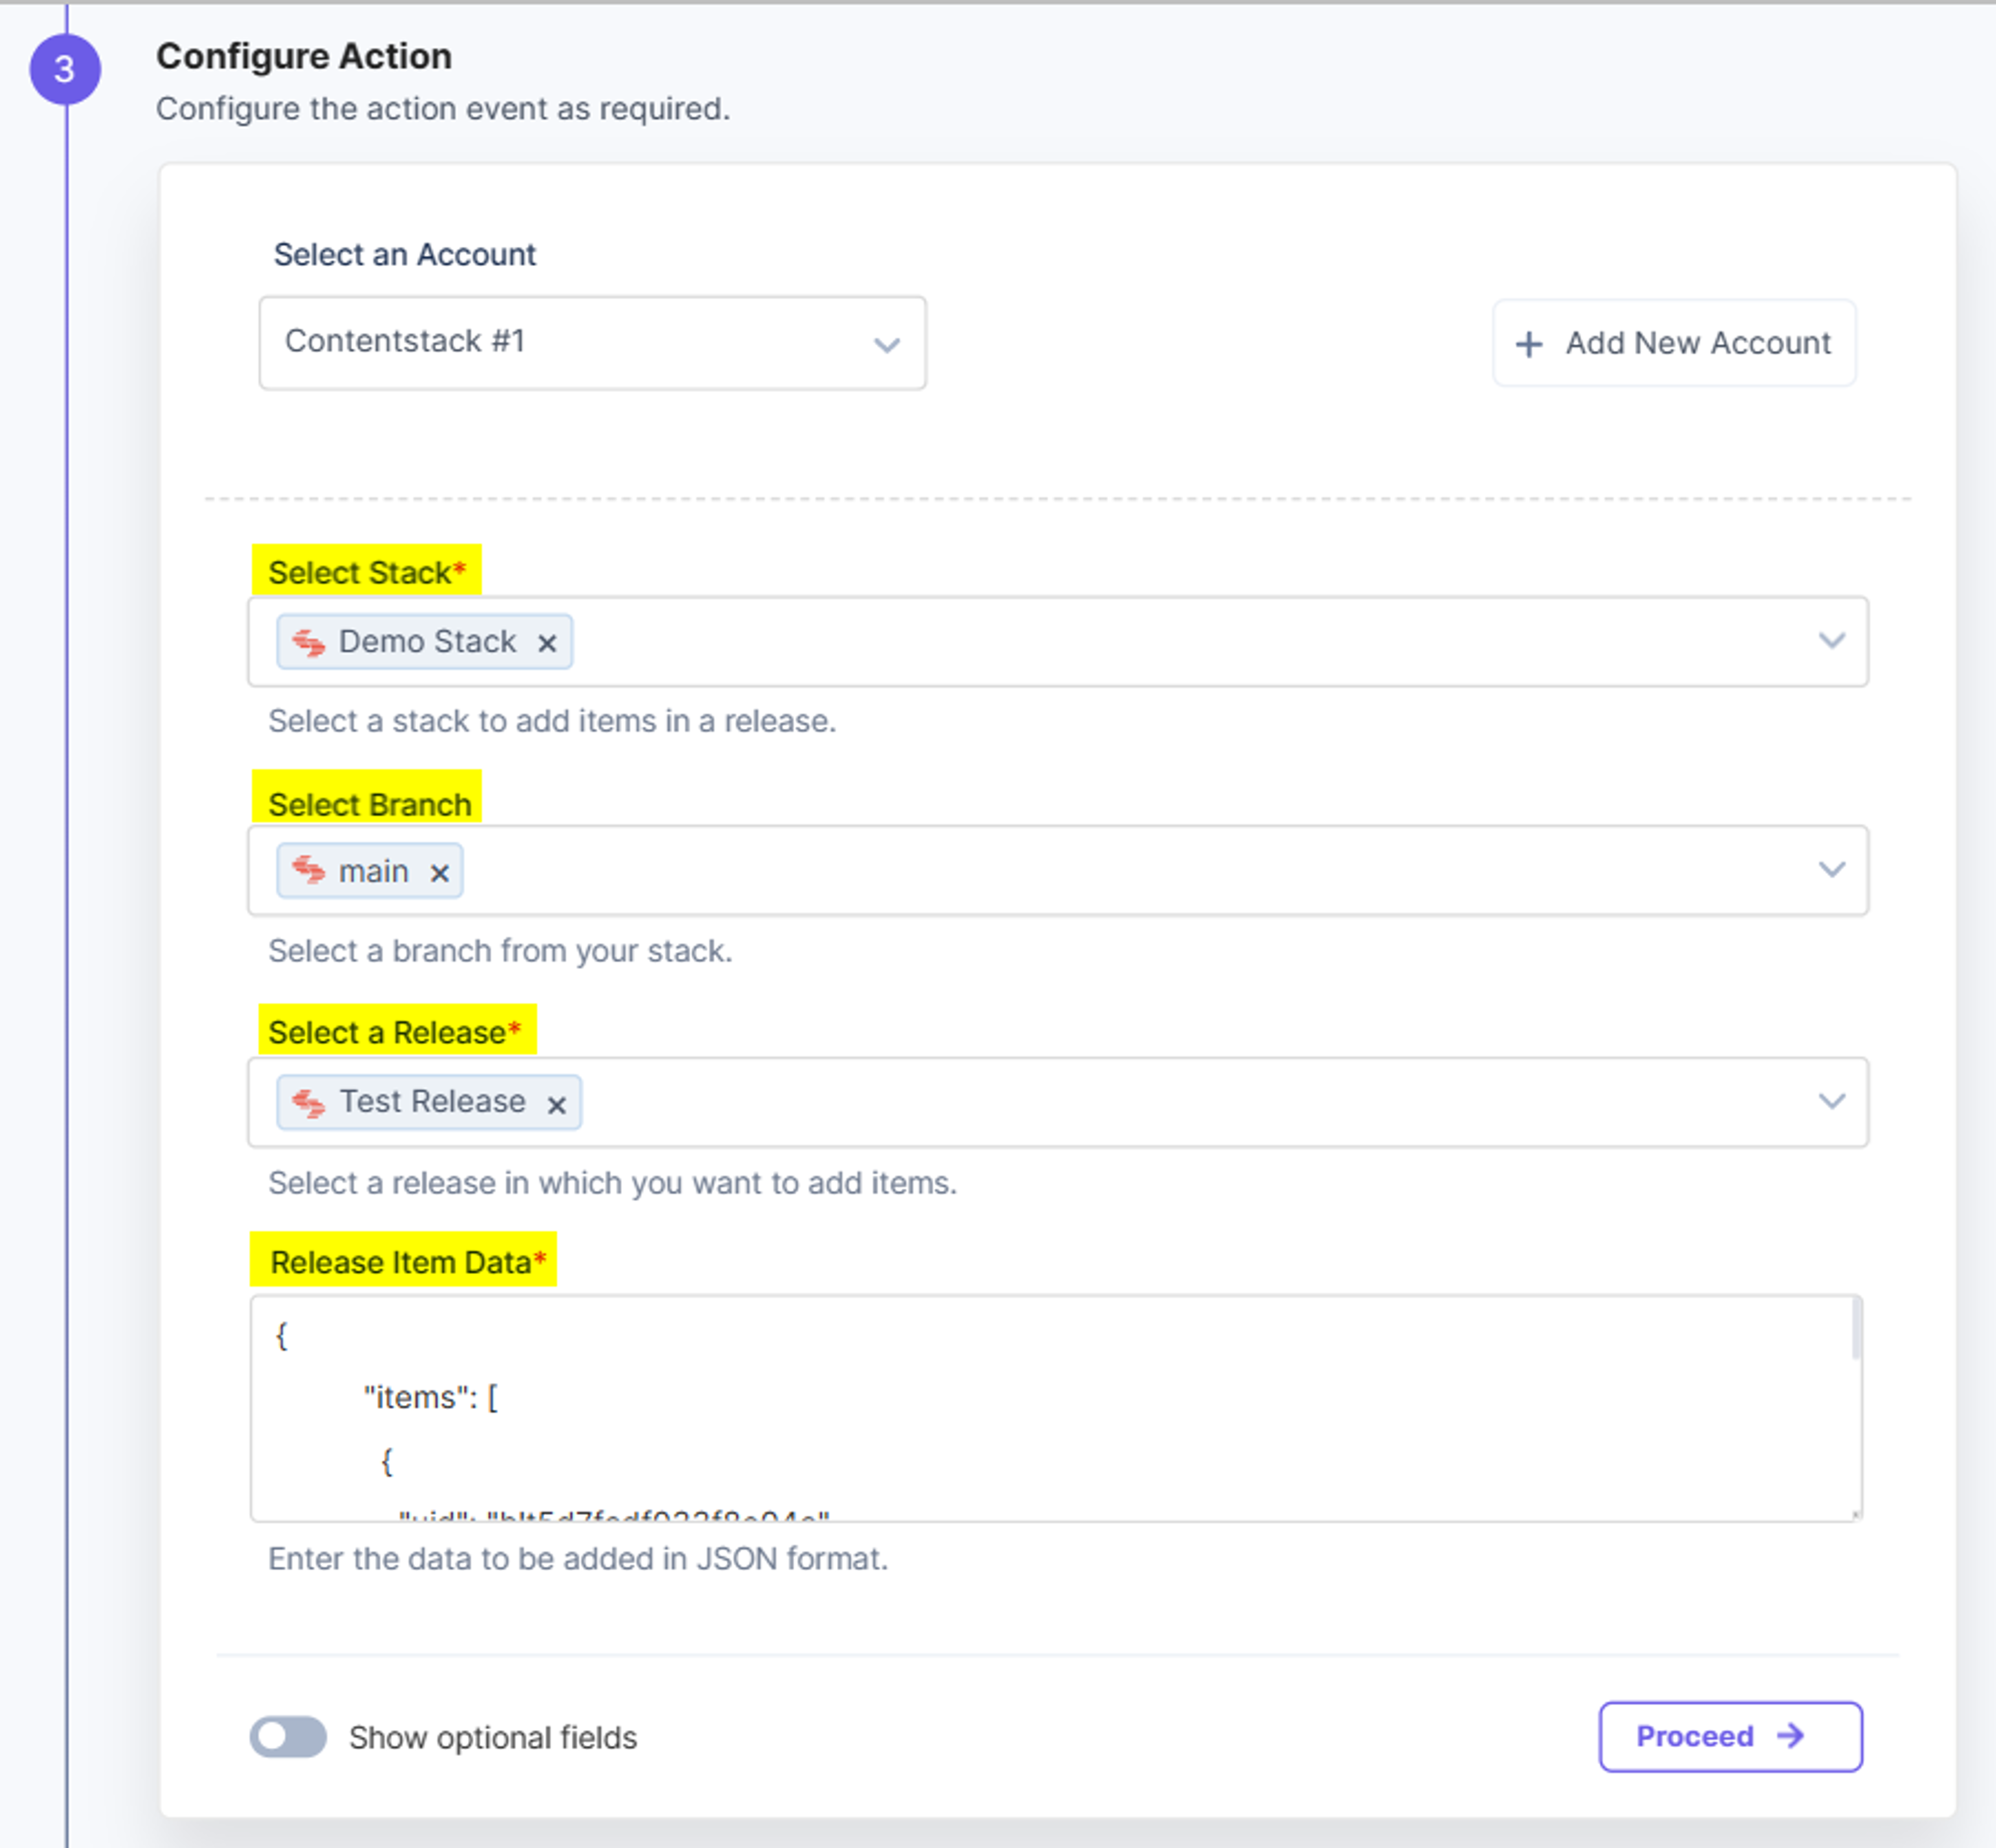This screenshot has height=1848, width=1996.
Task: Click the Contentstack icon on Test Release tag
Action: (x=309, y=1103)
